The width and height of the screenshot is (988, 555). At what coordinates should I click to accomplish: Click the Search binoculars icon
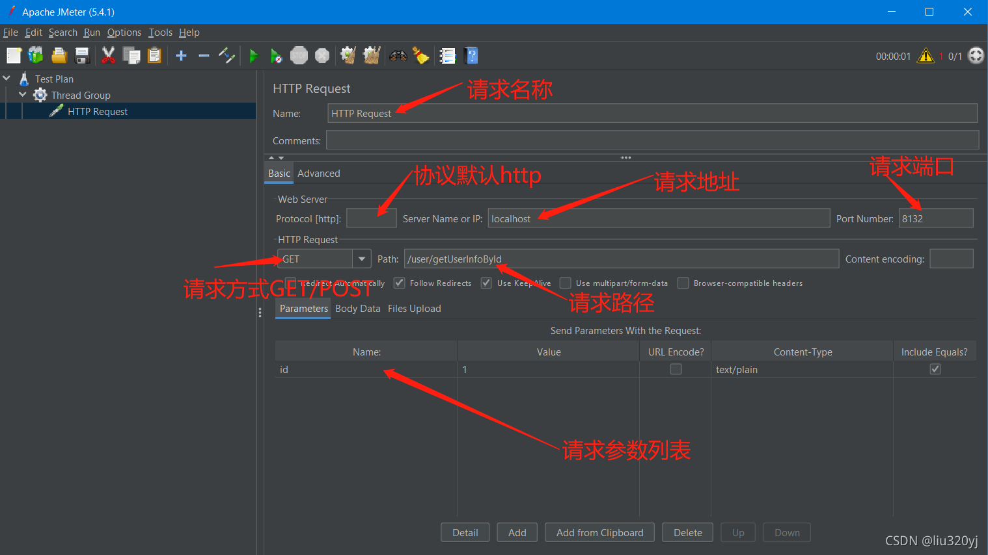[398, 56]
